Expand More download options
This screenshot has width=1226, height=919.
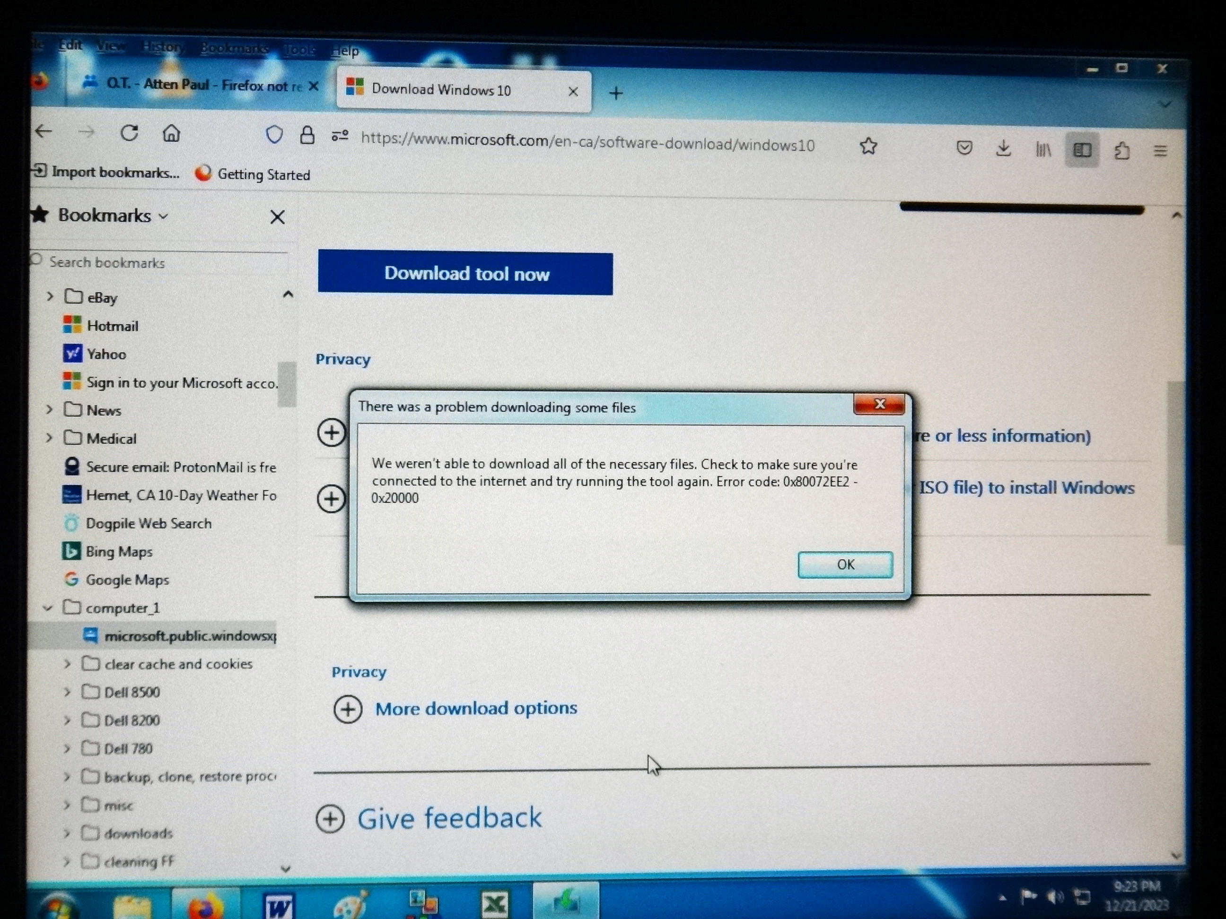tap(455, 709)
